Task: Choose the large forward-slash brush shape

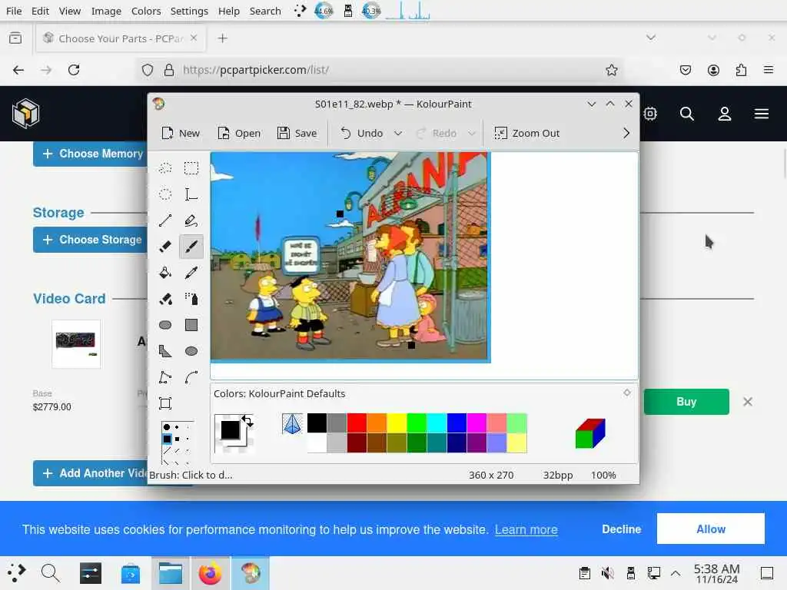Action: (167, 450)
